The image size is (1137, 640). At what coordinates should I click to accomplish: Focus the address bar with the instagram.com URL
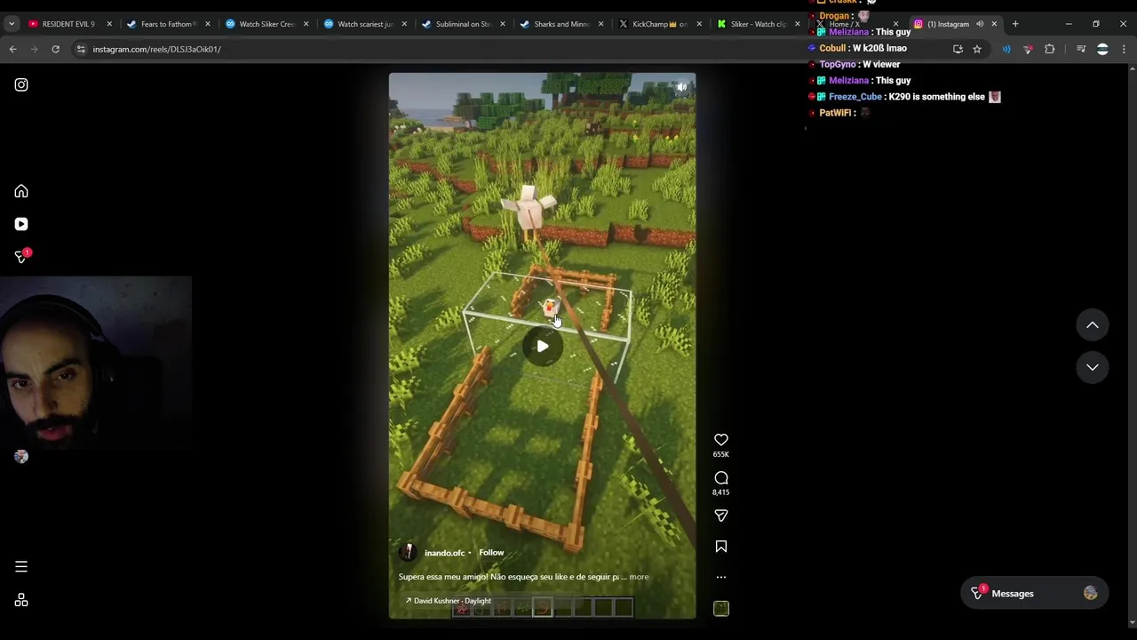tap(515, 49)
